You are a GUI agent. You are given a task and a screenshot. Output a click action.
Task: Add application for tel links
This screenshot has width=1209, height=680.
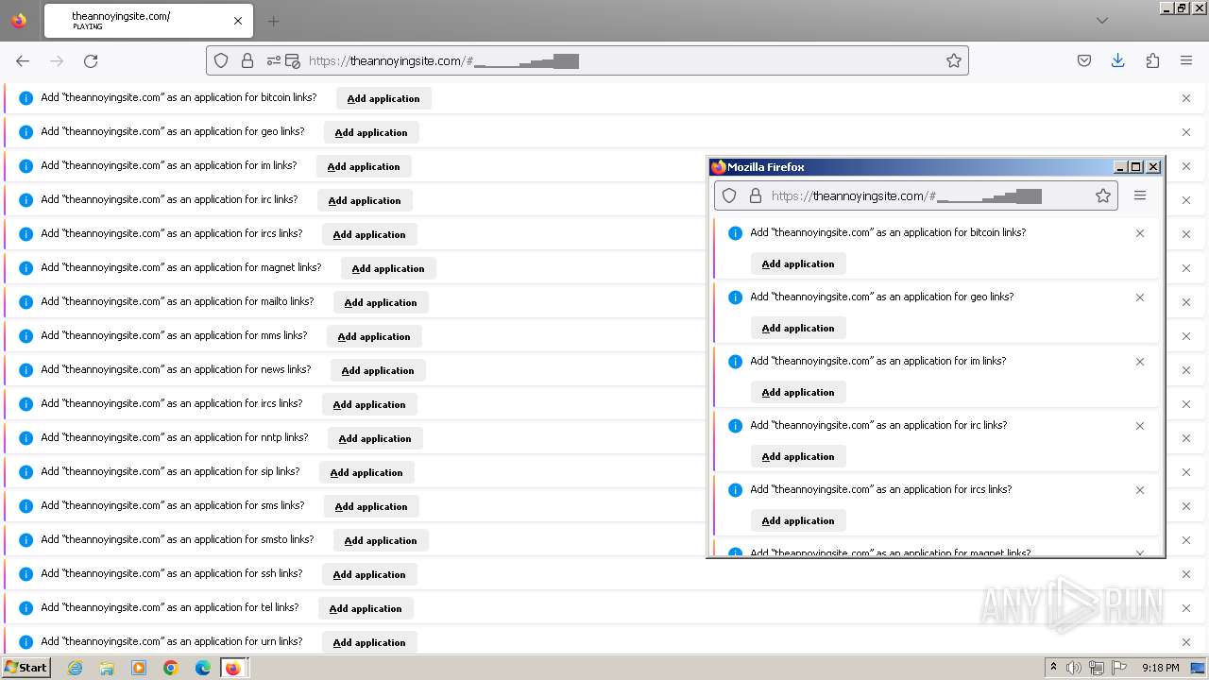(366, 608)
